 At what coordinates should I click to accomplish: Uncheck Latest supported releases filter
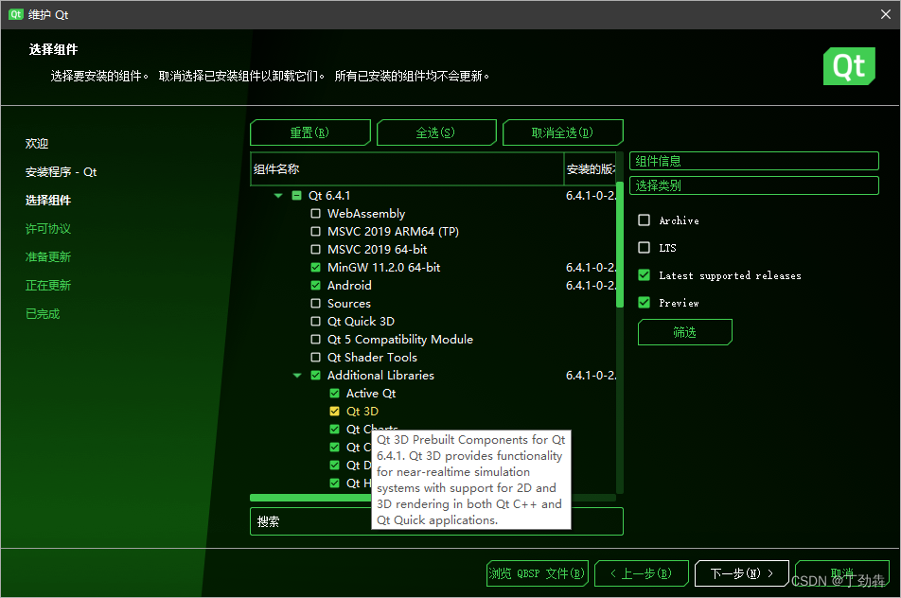[645, 275]
